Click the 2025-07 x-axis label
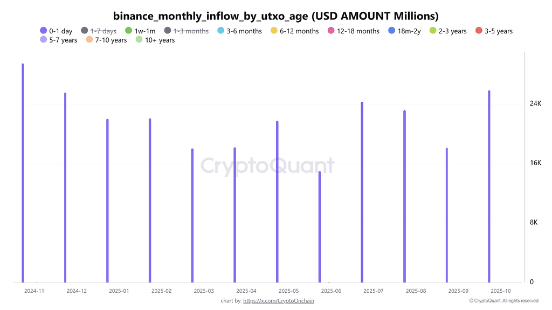Screen dimensions: 552x310 pos(373,291)
